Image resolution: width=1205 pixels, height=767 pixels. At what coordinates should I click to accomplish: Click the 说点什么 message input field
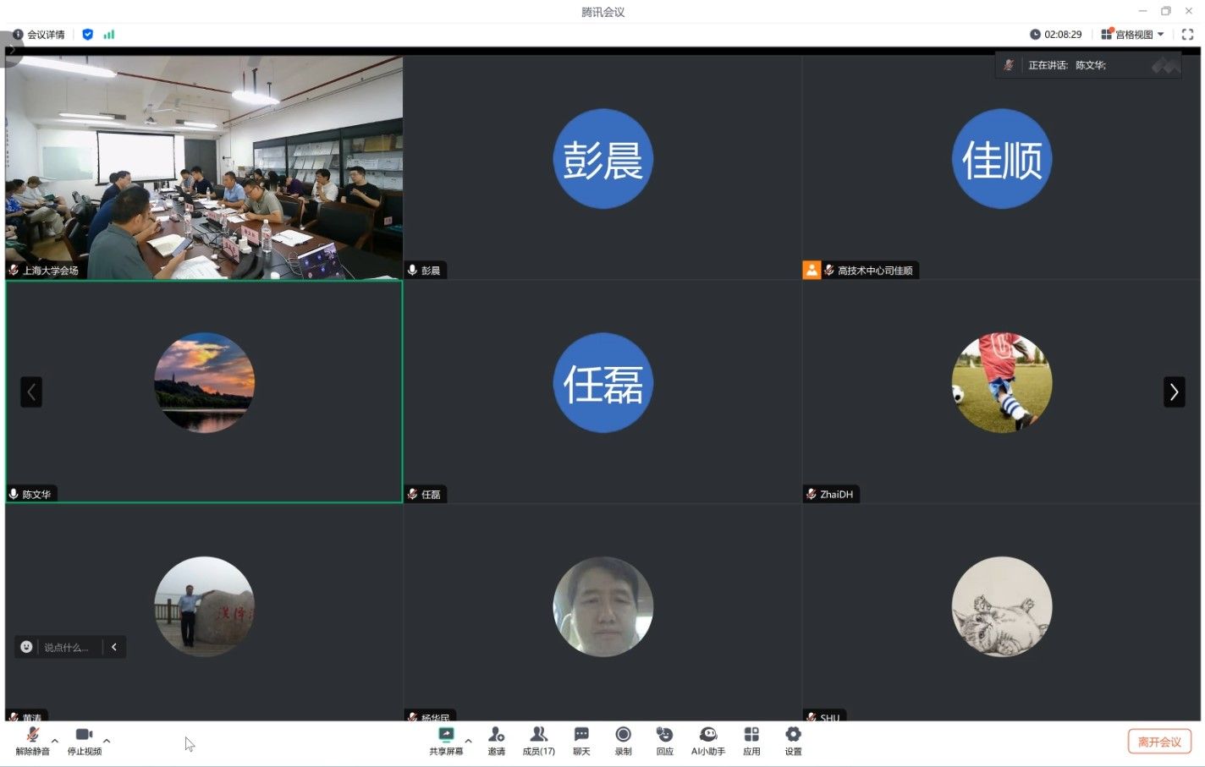[66, 647]
